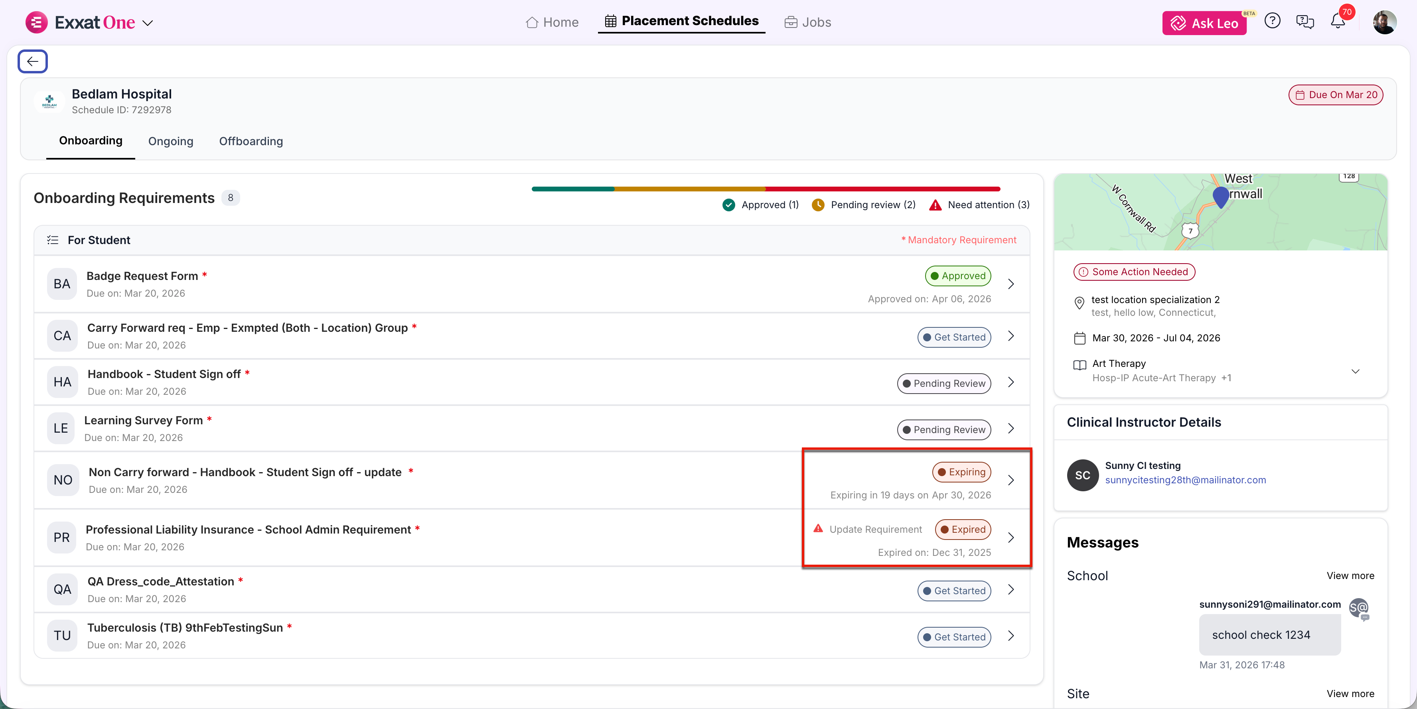1417x709 pixels.
Task: Click the SC instructor avatar
Action: coord(1083,475)
